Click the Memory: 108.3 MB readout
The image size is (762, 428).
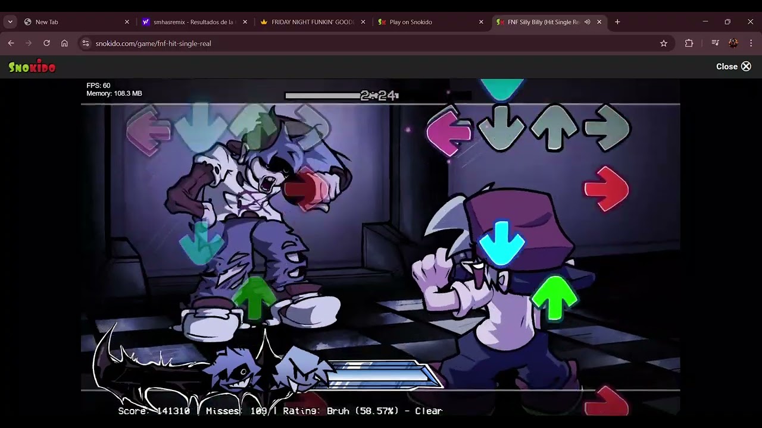point(114,93)
